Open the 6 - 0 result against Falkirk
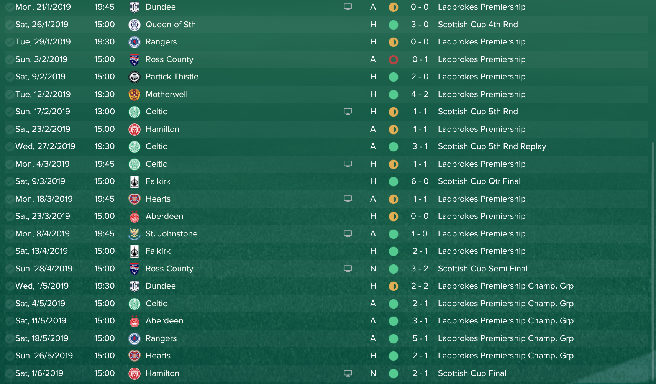The width and height of the screenshot is (656, 384). coord(420,181)
